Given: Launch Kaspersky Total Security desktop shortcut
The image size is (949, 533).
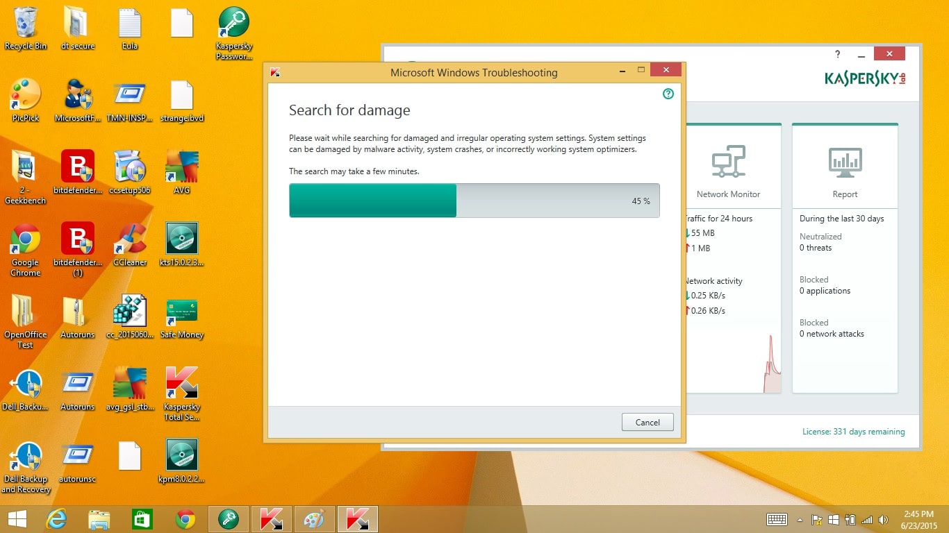Looking at the screenshot, I should [x=182, y=394].
